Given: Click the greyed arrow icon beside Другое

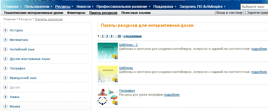Looking at the screenshot, I should [x=5, y=87].
